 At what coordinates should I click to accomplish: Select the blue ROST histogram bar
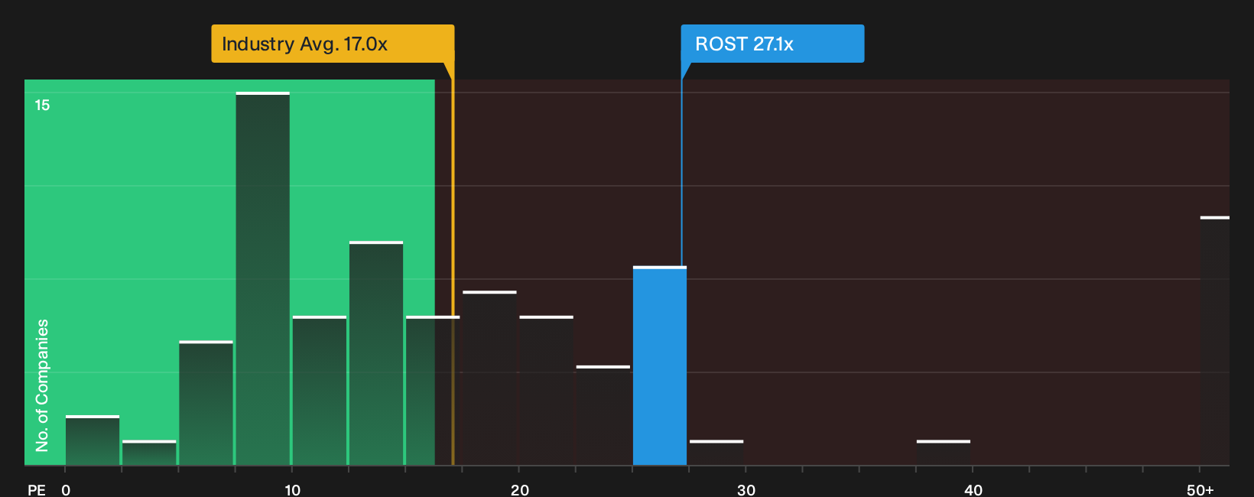click(x=660, y=365)
